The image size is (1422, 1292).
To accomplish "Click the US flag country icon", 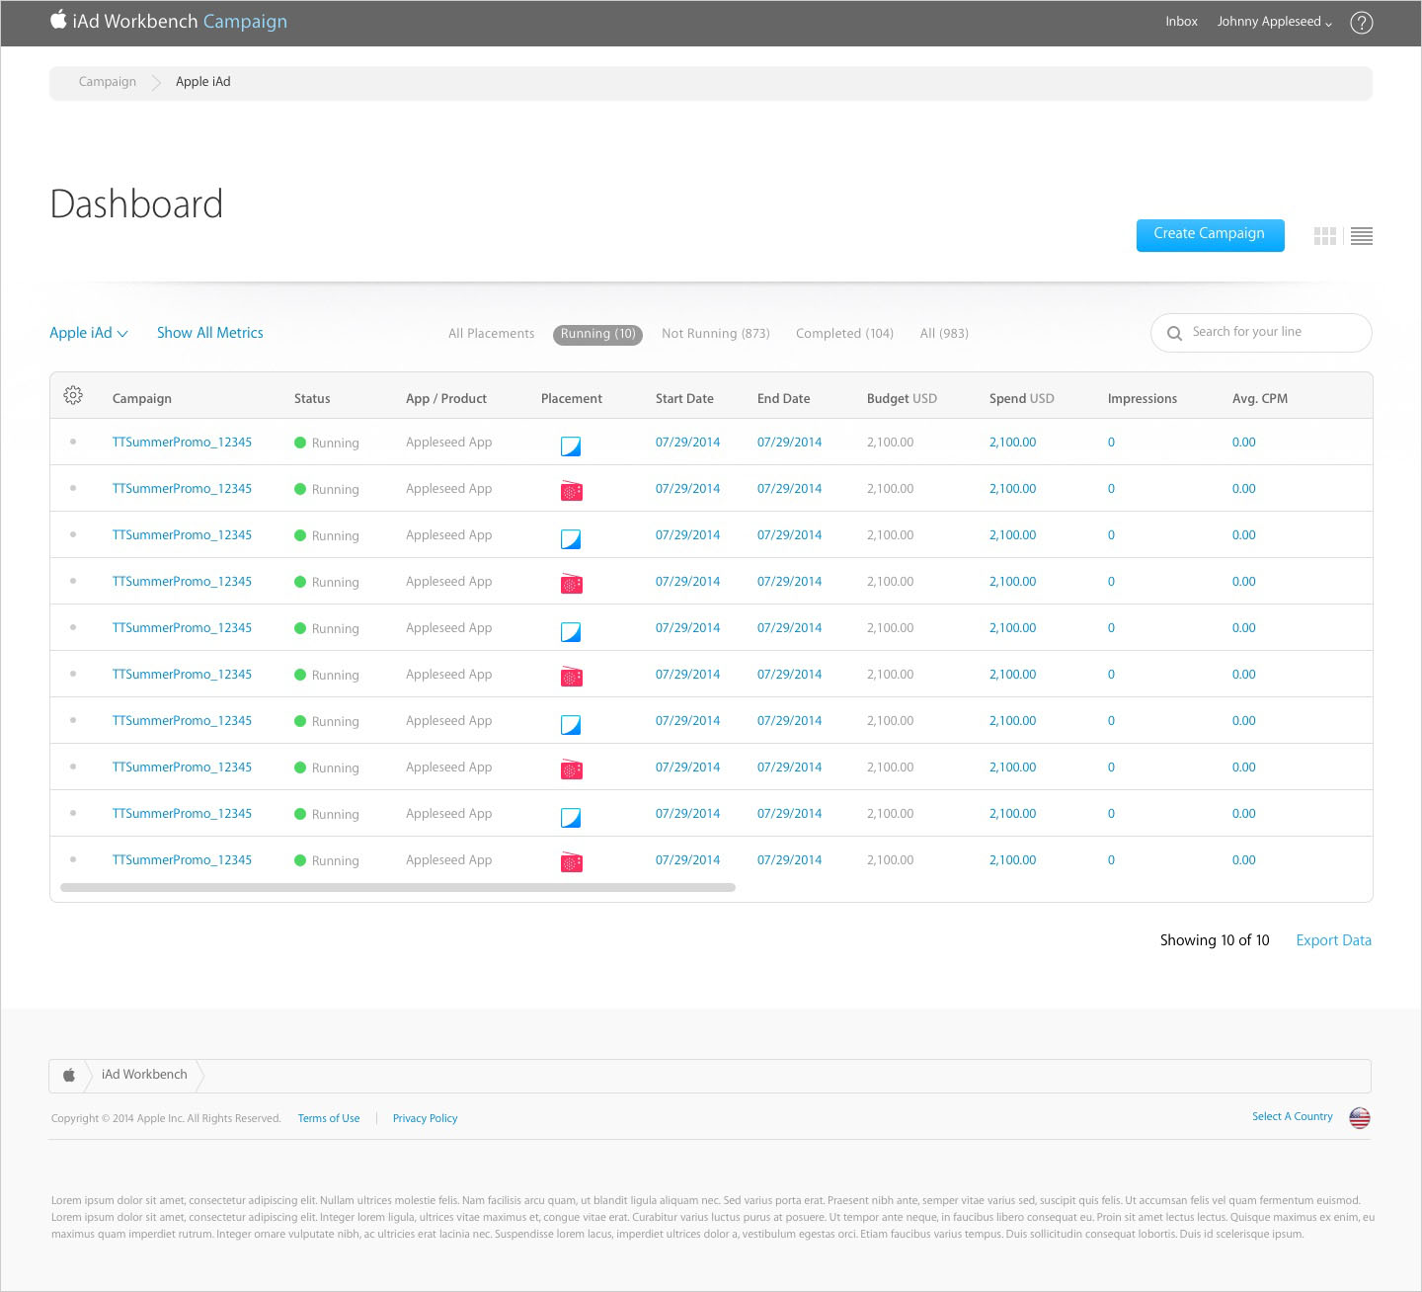I will [x=1360, y=1118].
